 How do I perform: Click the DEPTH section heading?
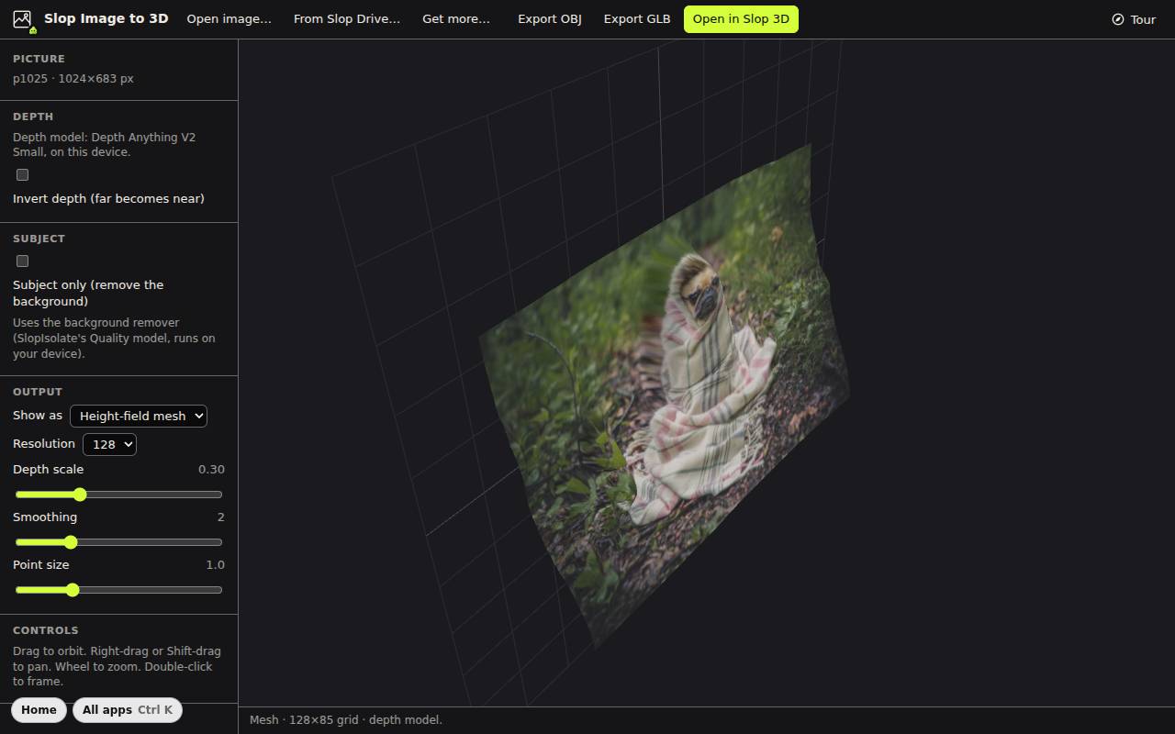33,117
